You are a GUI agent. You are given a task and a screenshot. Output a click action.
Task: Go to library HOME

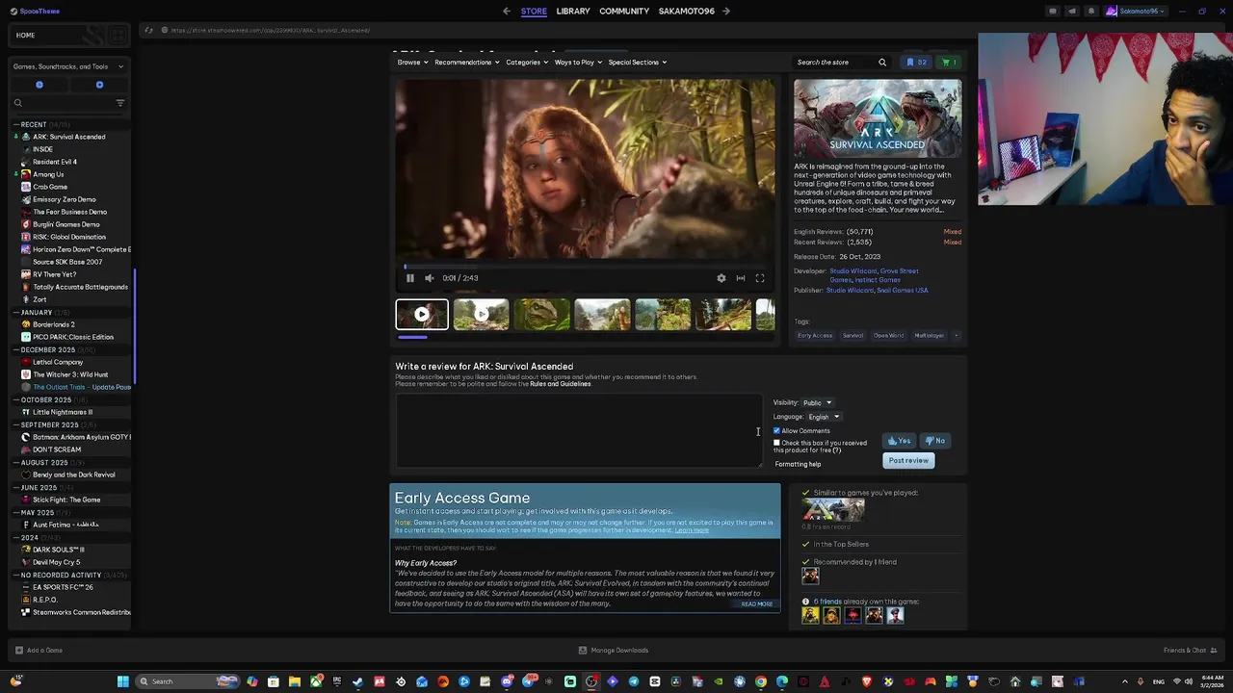(x=25, y=36)
